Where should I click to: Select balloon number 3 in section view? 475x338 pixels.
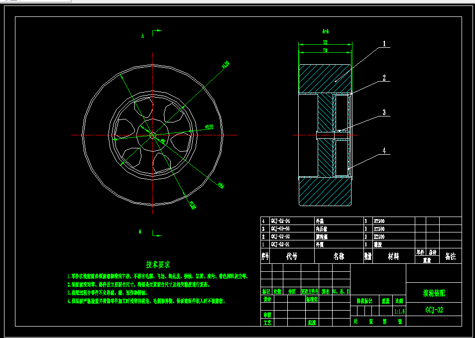[x=384, y=113]
